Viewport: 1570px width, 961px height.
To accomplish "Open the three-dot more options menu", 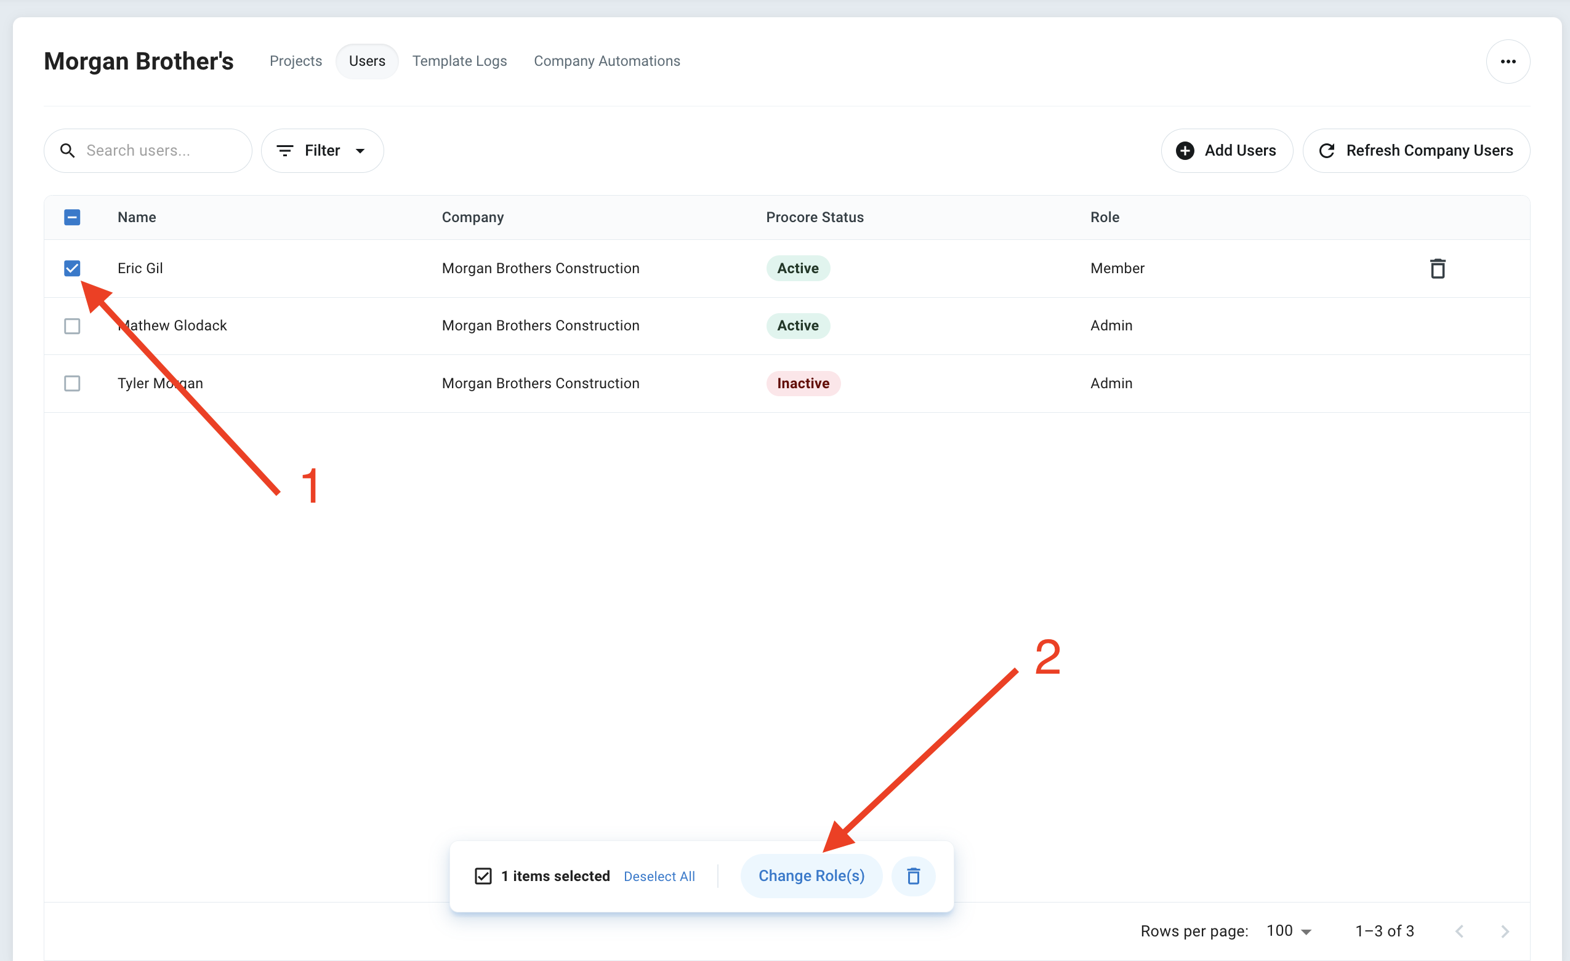I will [x=1508, y=62].
